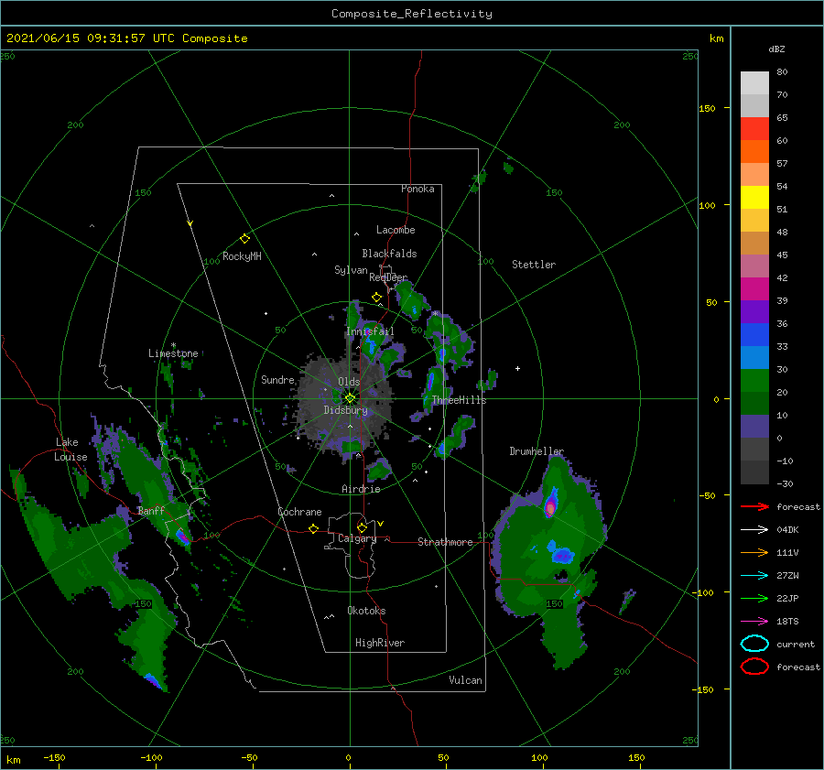
Task: Select the yellow diamond marker near RockyMH
Action: pos(244,239)
